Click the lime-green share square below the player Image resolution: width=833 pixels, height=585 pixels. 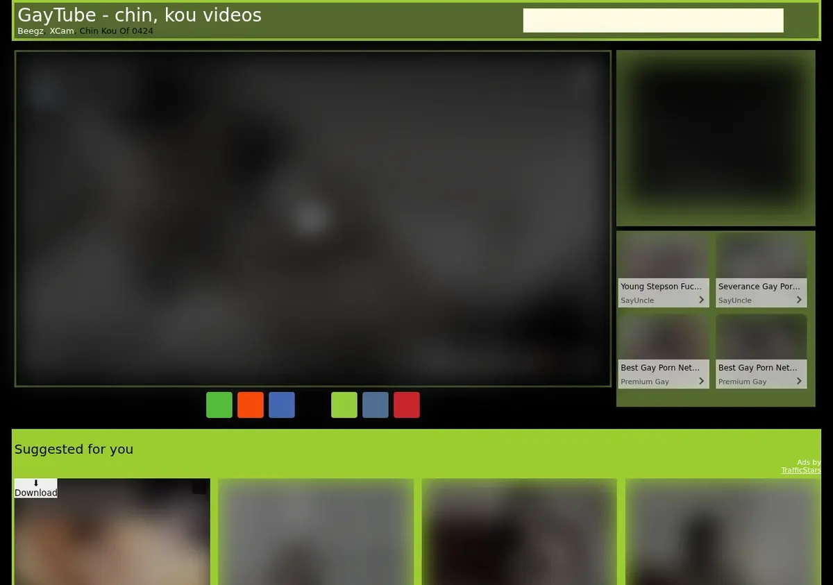point(344,405)
